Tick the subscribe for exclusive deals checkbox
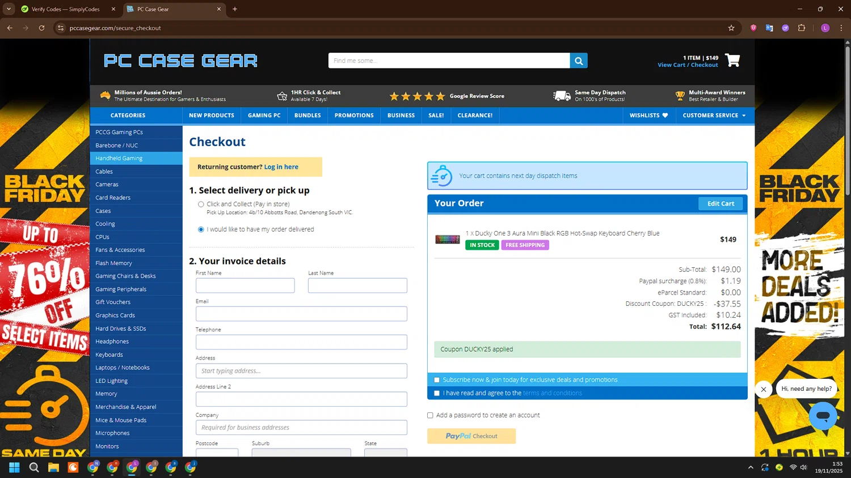Screen dimensions: 851x478 (437, 380)
